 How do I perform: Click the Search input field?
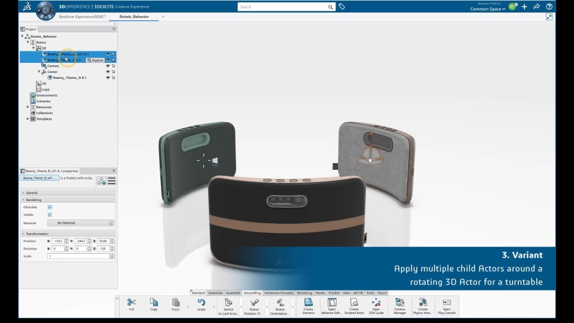[282, 7]
